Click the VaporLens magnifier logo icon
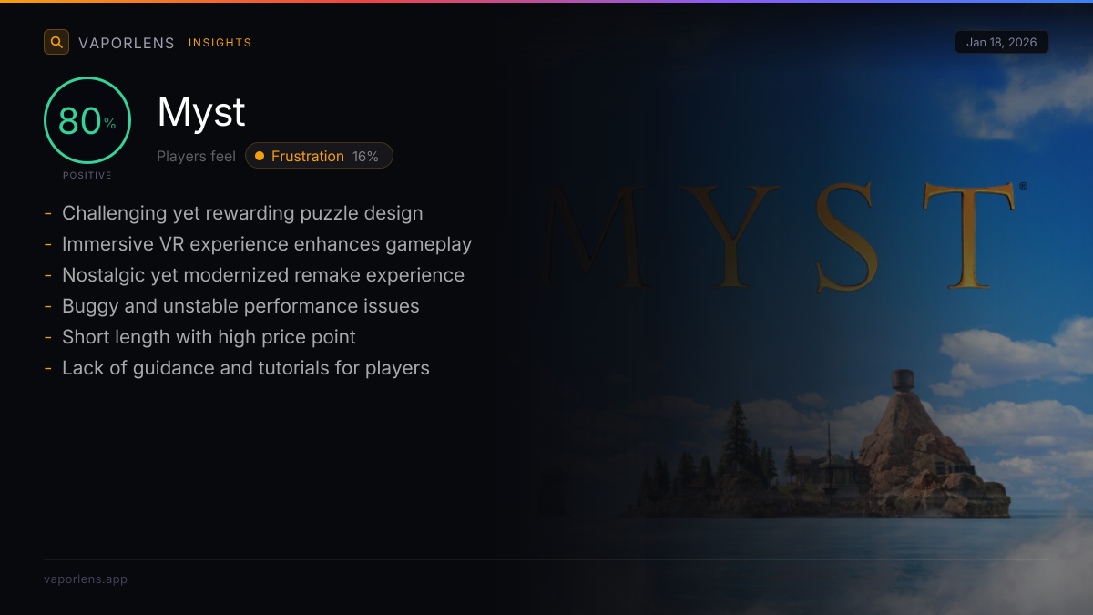Viewport: 1093px width, 615px height. click(56, 42)
